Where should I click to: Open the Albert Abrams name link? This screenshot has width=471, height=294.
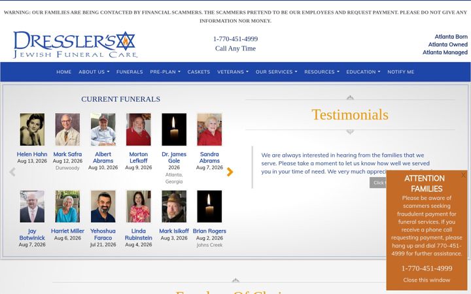[103, 157]
